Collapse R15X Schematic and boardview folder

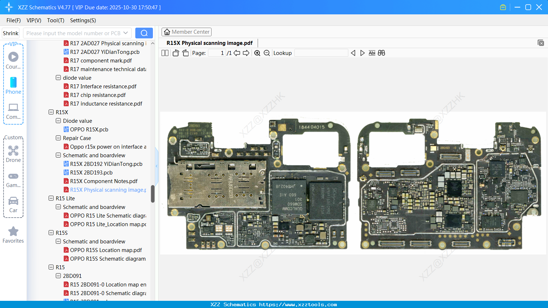click(x=58, y=155)
